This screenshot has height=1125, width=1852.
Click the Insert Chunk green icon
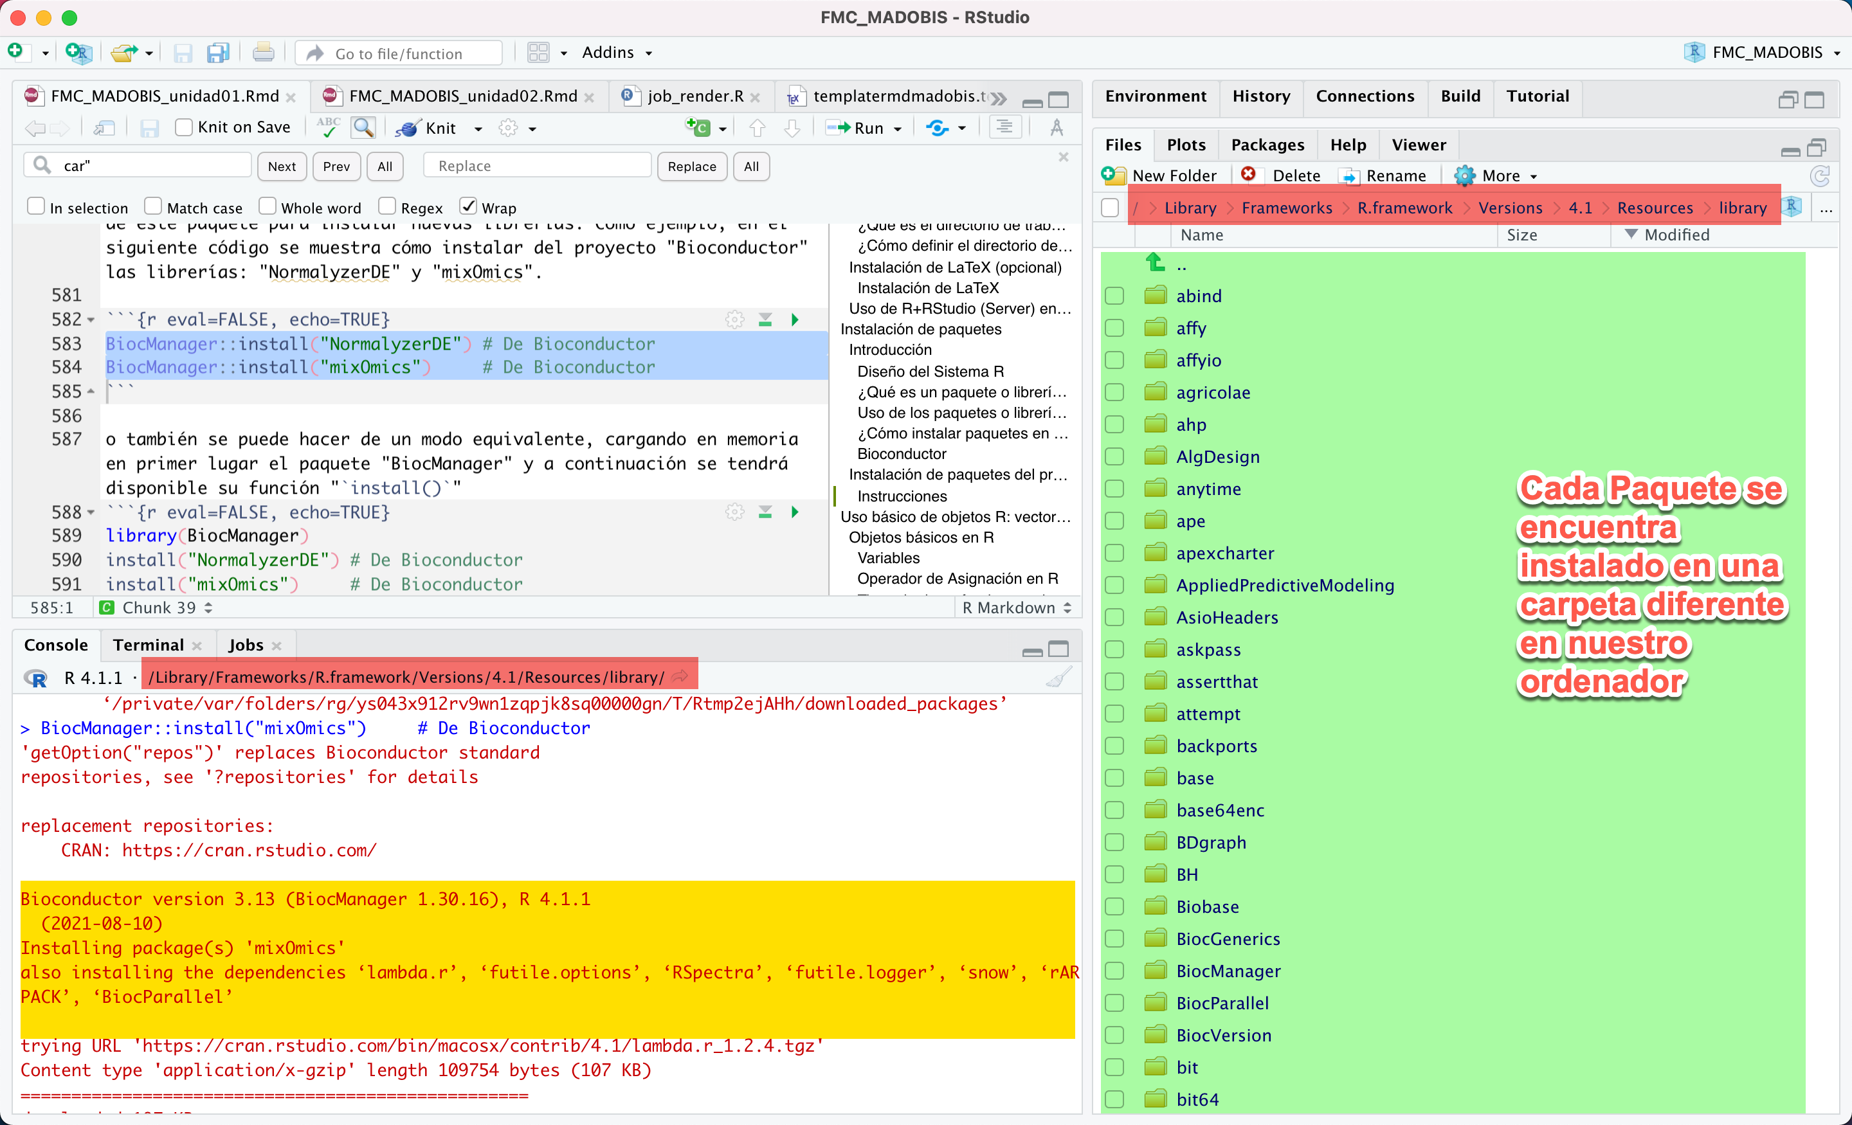[x=698, y=128]
